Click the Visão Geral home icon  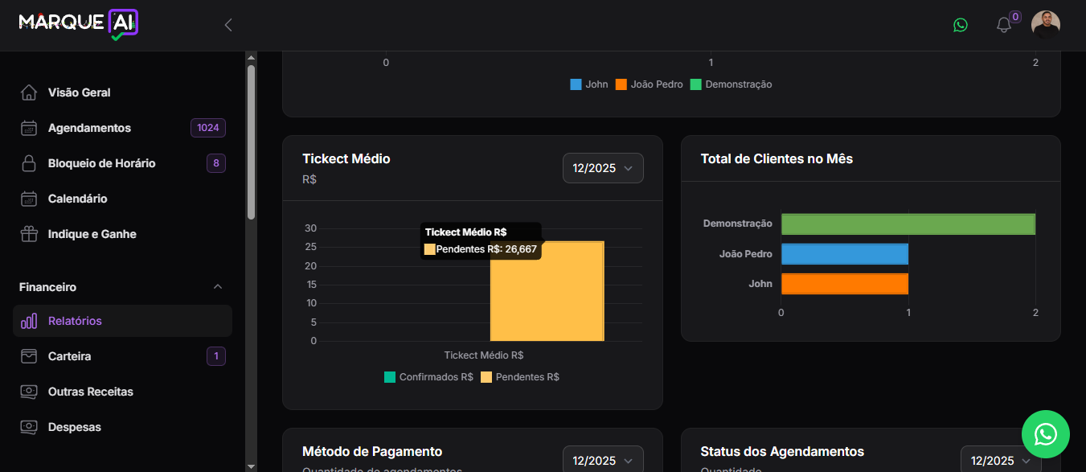[x=29, y=92]
